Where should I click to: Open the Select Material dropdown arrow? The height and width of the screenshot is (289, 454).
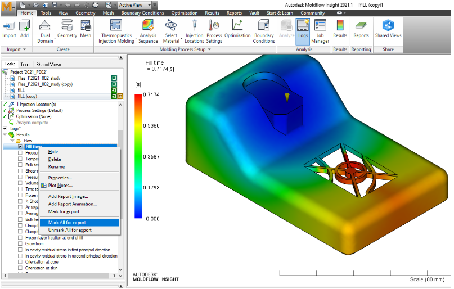(181, 38)
